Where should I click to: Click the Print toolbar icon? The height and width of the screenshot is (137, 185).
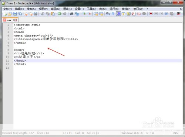pyautogui.click(x=36, y=14)
